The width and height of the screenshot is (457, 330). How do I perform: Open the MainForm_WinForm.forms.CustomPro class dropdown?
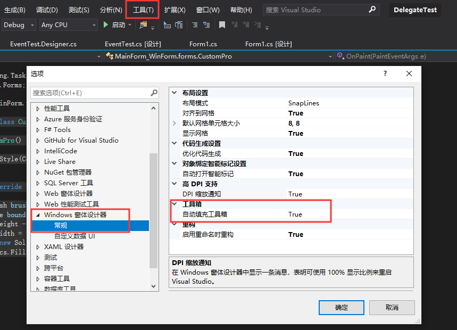(x=219, y=56)
